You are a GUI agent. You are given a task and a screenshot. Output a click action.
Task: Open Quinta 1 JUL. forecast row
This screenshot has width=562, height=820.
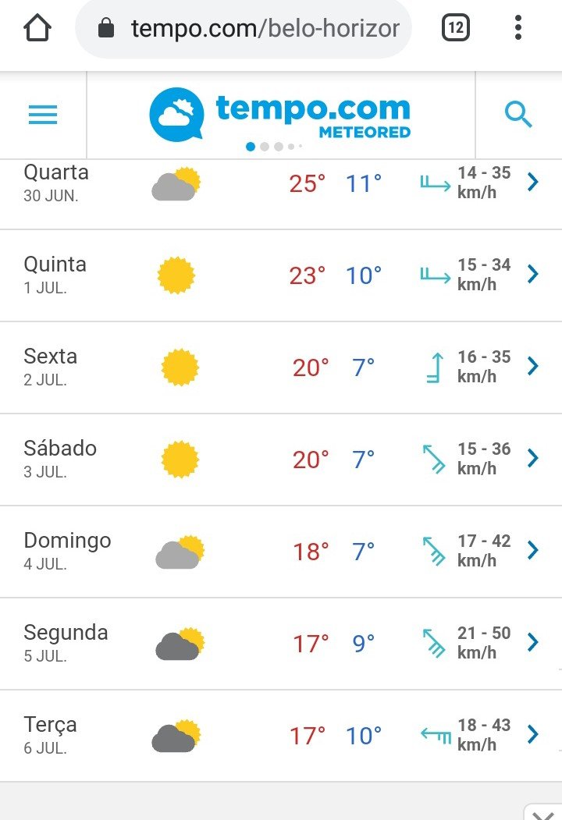coord(281,275)
